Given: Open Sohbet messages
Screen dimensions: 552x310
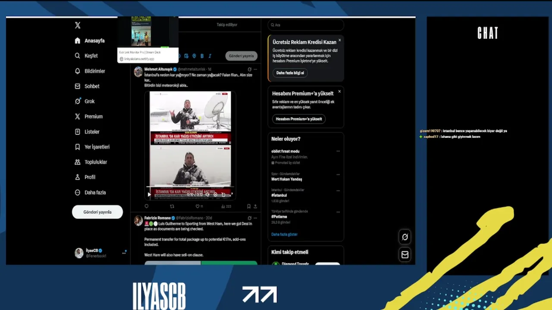Looking at the screenshot, I should (x=87, y=86).
